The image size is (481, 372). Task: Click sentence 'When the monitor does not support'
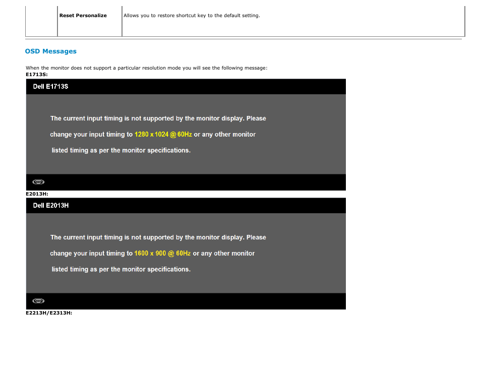pyautogui.click(x=146, y=68)
